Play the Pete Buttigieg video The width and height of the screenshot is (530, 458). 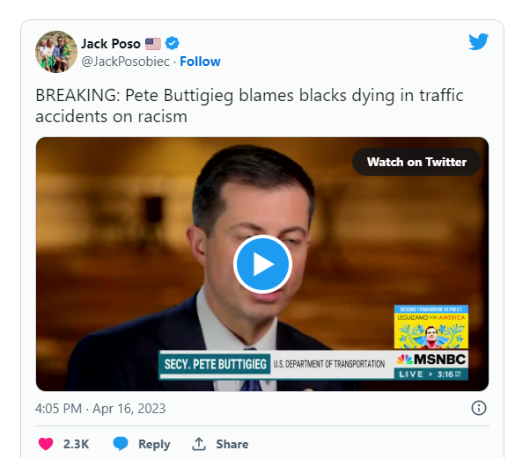tap(262, 264)
